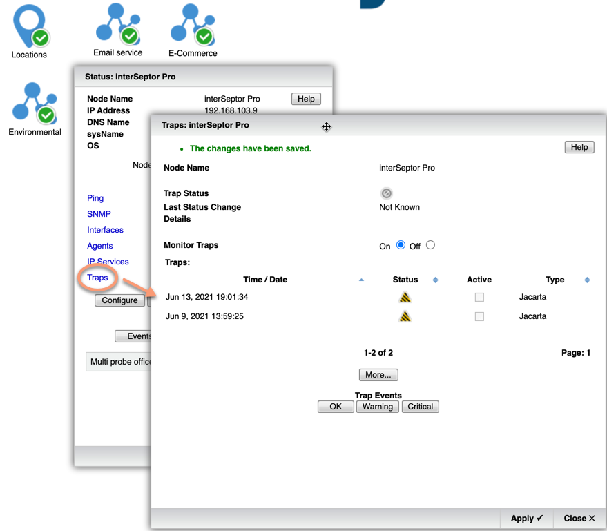Screen dimensions: 607x531
Task: Click the Events button in Status window
Action: [133, 336]
